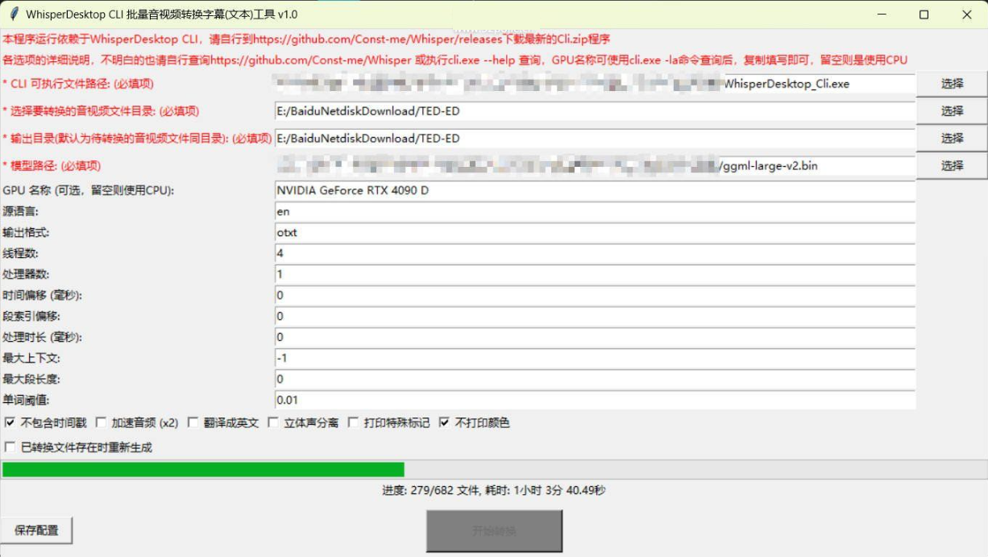Viewport: 988px width, 557px height.
Task: Click the green conversion progress bar
Action: pyautogui.click(x=203, y=469)
